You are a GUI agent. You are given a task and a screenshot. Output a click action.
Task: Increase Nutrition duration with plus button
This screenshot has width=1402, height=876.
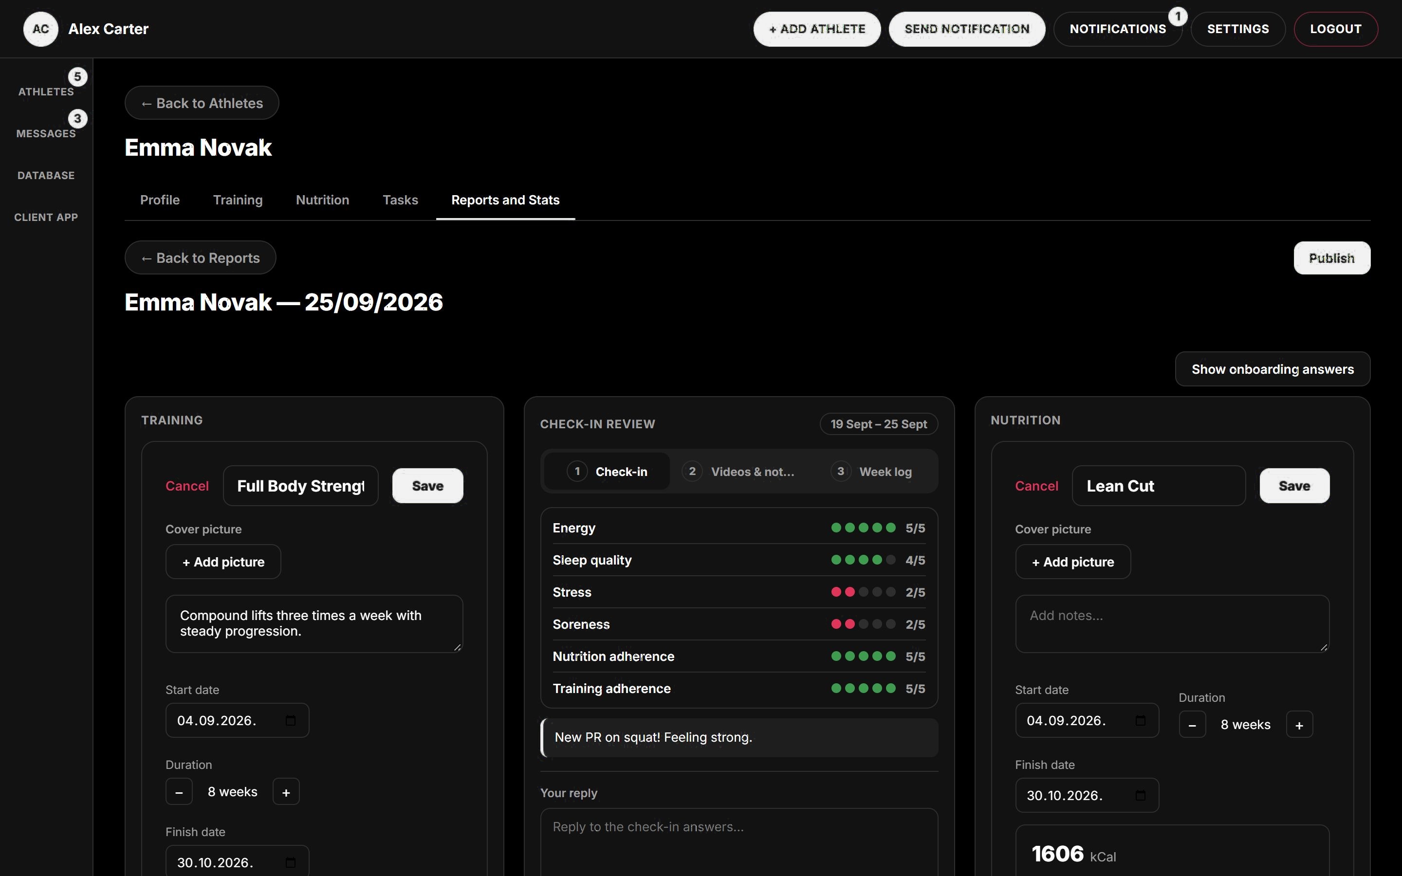coord(1299,724)
